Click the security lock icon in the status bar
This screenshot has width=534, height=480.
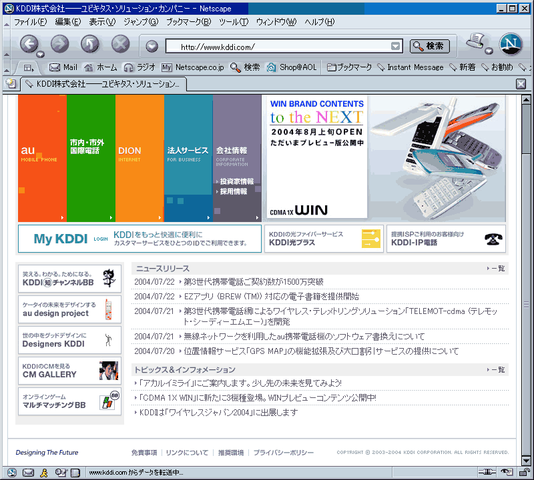(525, 472)
